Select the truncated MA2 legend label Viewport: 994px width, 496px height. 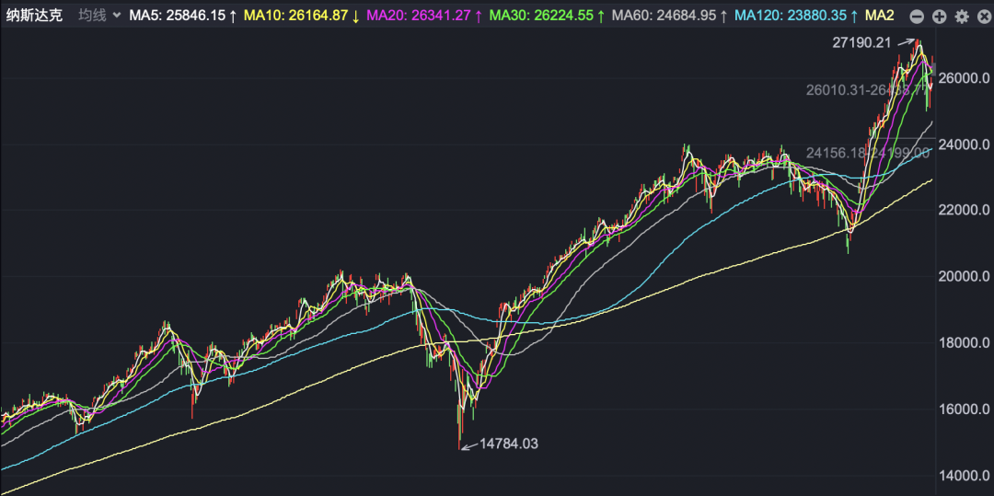coord(879,16)
